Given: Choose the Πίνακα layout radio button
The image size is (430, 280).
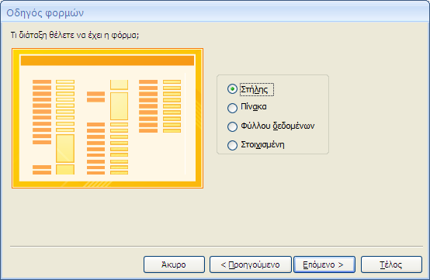Looking at the screenshot, I should coord(232,108).
